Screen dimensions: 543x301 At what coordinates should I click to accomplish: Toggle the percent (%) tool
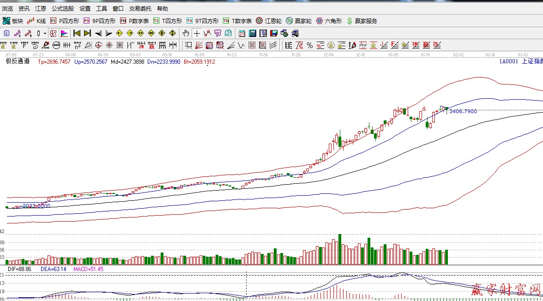click(x=309, y=45)
